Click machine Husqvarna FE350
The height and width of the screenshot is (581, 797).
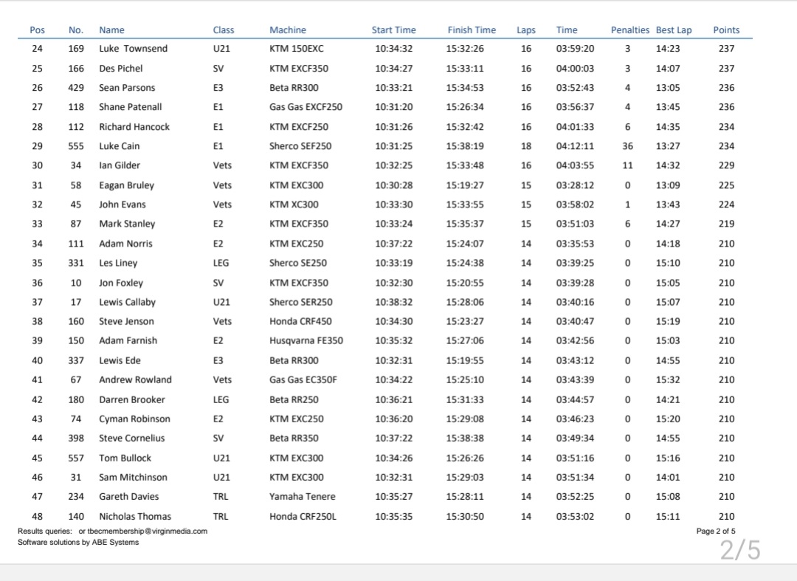[306, 340]
